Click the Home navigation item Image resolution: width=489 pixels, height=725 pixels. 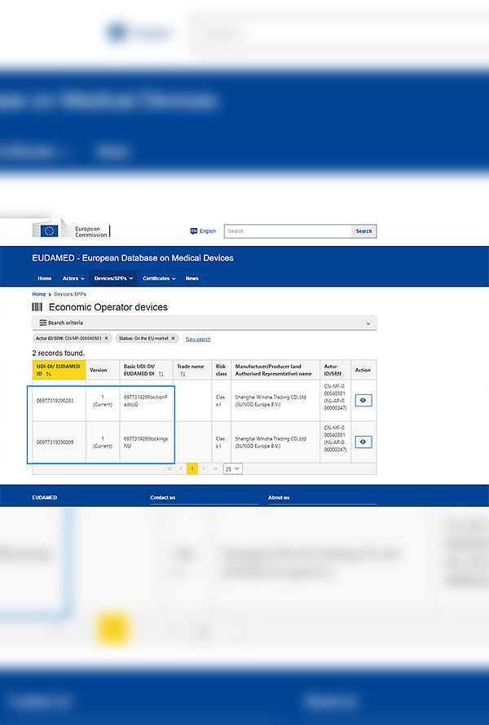[45, 279]
